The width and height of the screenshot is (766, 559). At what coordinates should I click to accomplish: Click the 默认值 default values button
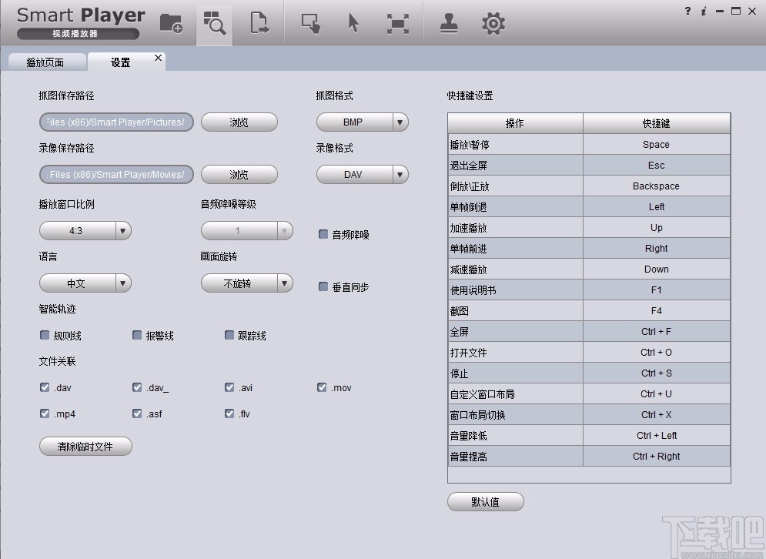[485, 501]
